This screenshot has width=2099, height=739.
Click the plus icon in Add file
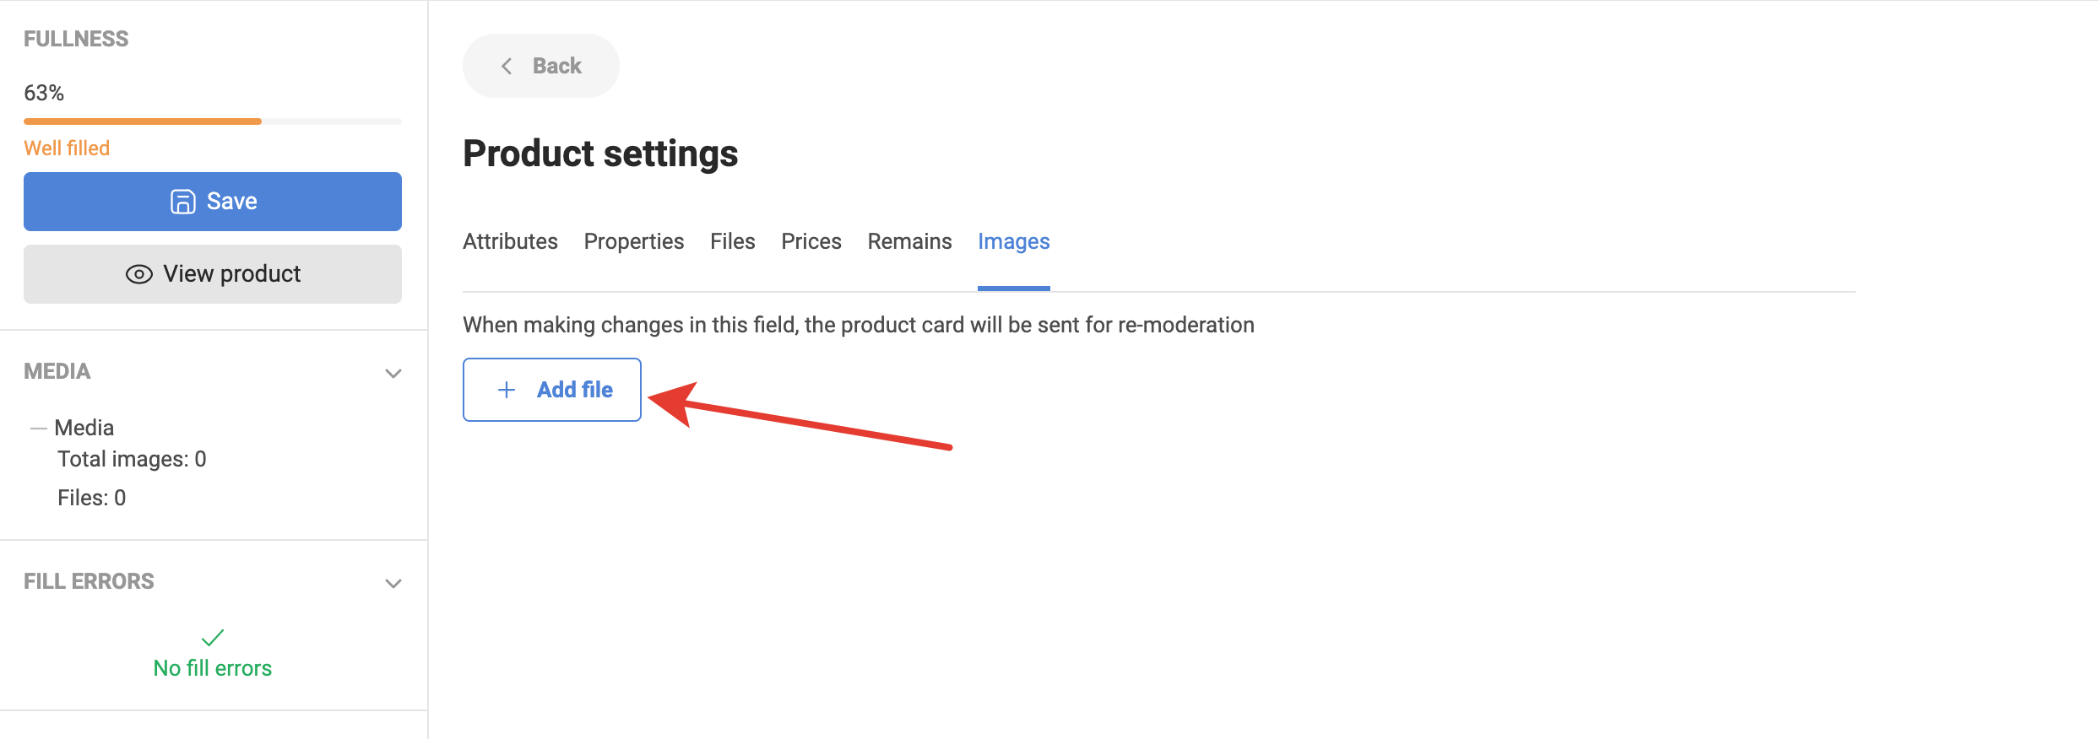[507, 390]
